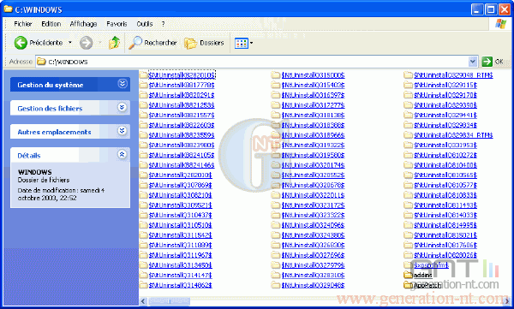
Task: Select $NtUninstallQ318138$ folder name
Action: point(313,115)
